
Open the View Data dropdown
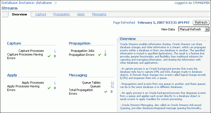pos(194,29)
